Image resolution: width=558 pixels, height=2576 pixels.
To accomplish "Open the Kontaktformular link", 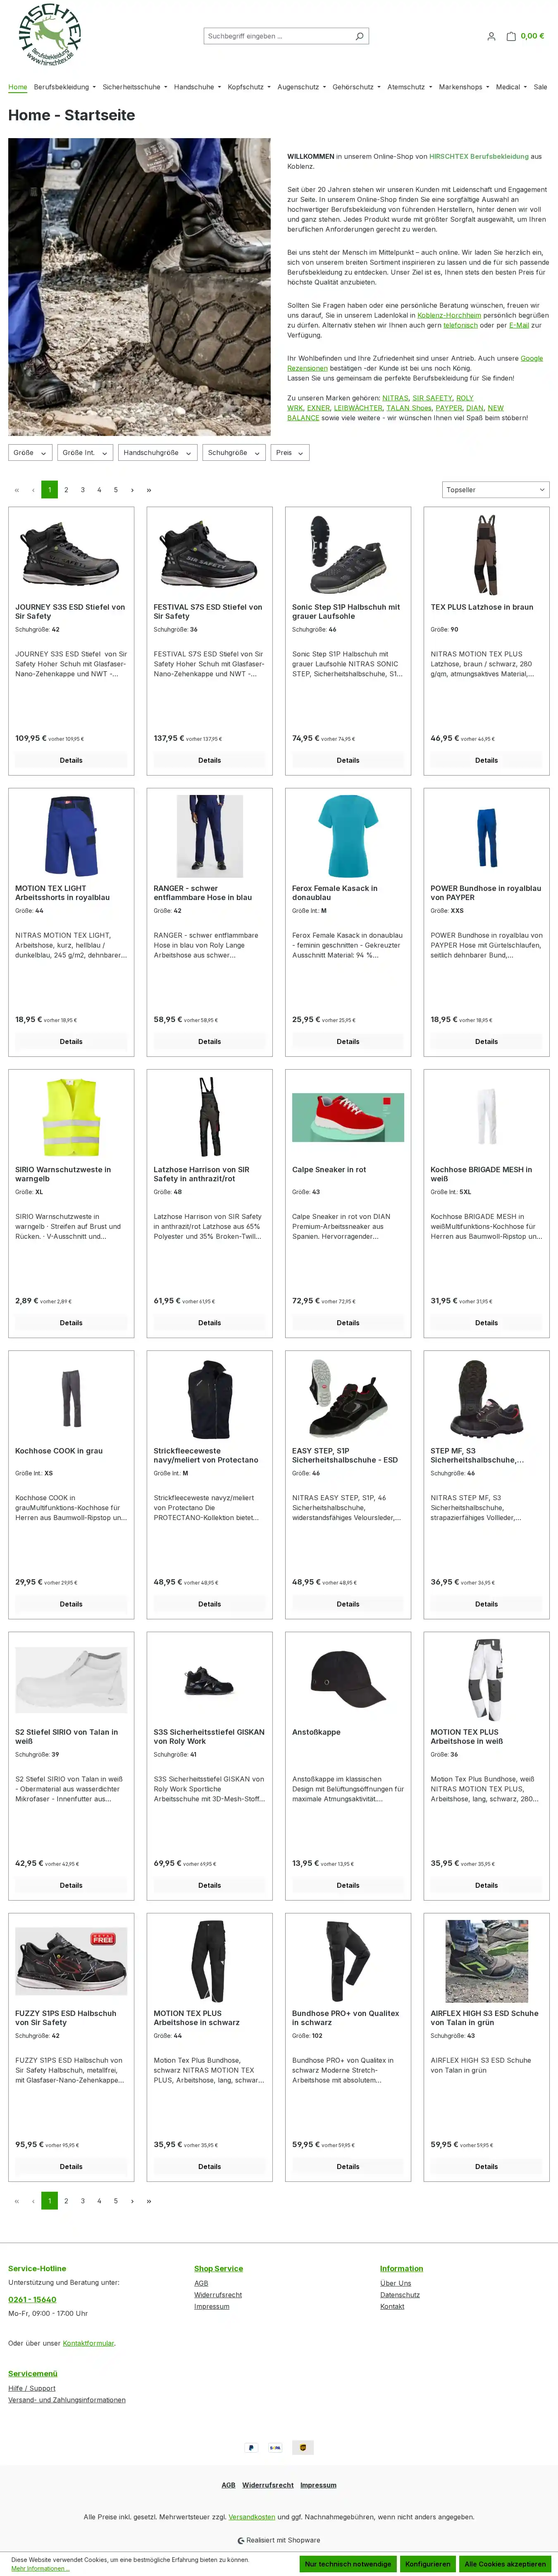I will pos(88,2343).
